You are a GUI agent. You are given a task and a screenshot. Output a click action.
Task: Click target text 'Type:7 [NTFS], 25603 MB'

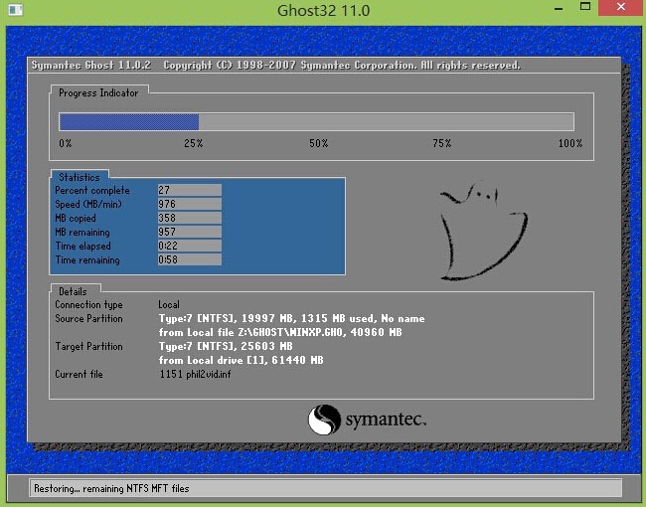[x=226, y=346]
